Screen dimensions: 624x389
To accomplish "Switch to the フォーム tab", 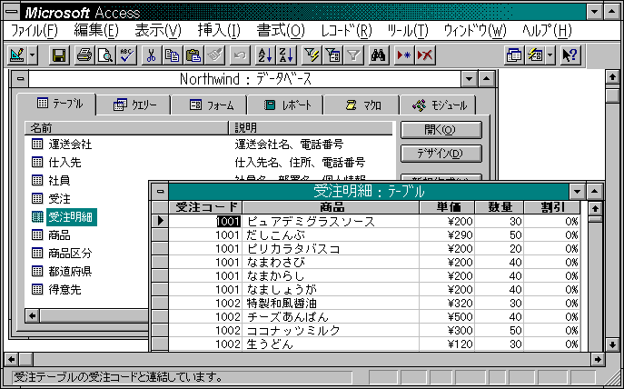I will pos(209,105).
